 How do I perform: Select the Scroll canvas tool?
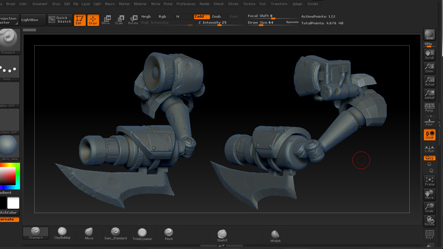point(429,54)
